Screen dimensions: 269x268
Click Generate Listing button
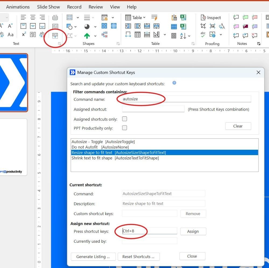pos(93,257)
